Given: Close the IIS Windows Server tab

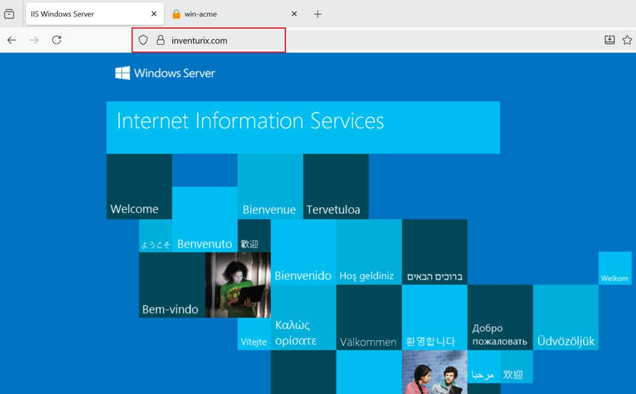Looking at the screenshot, I should pyautogui.click(x=154, y=13).
